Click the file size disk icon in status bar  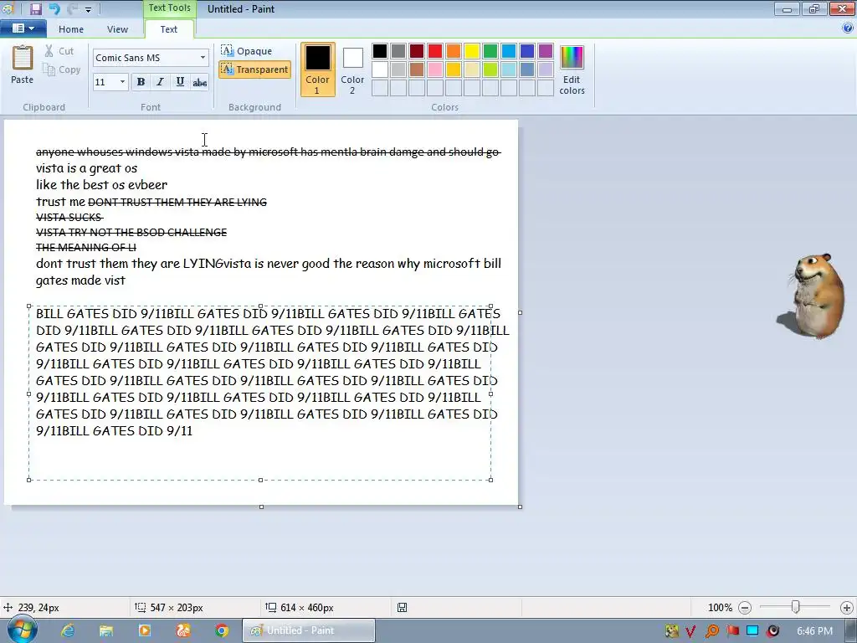[402, 608]
